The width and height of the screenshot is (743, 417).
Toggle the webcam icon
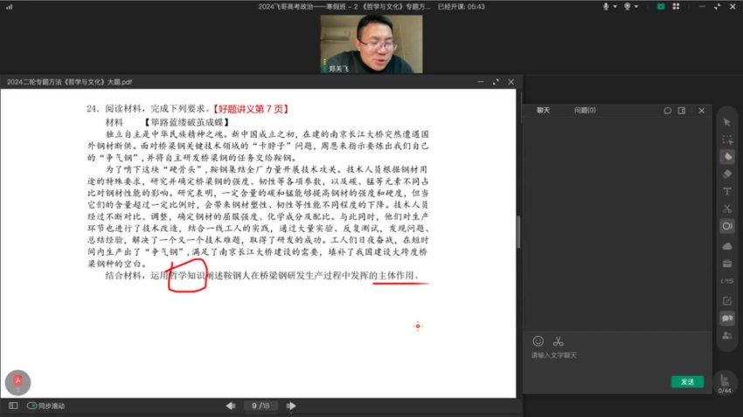click(x=628, y=7)
